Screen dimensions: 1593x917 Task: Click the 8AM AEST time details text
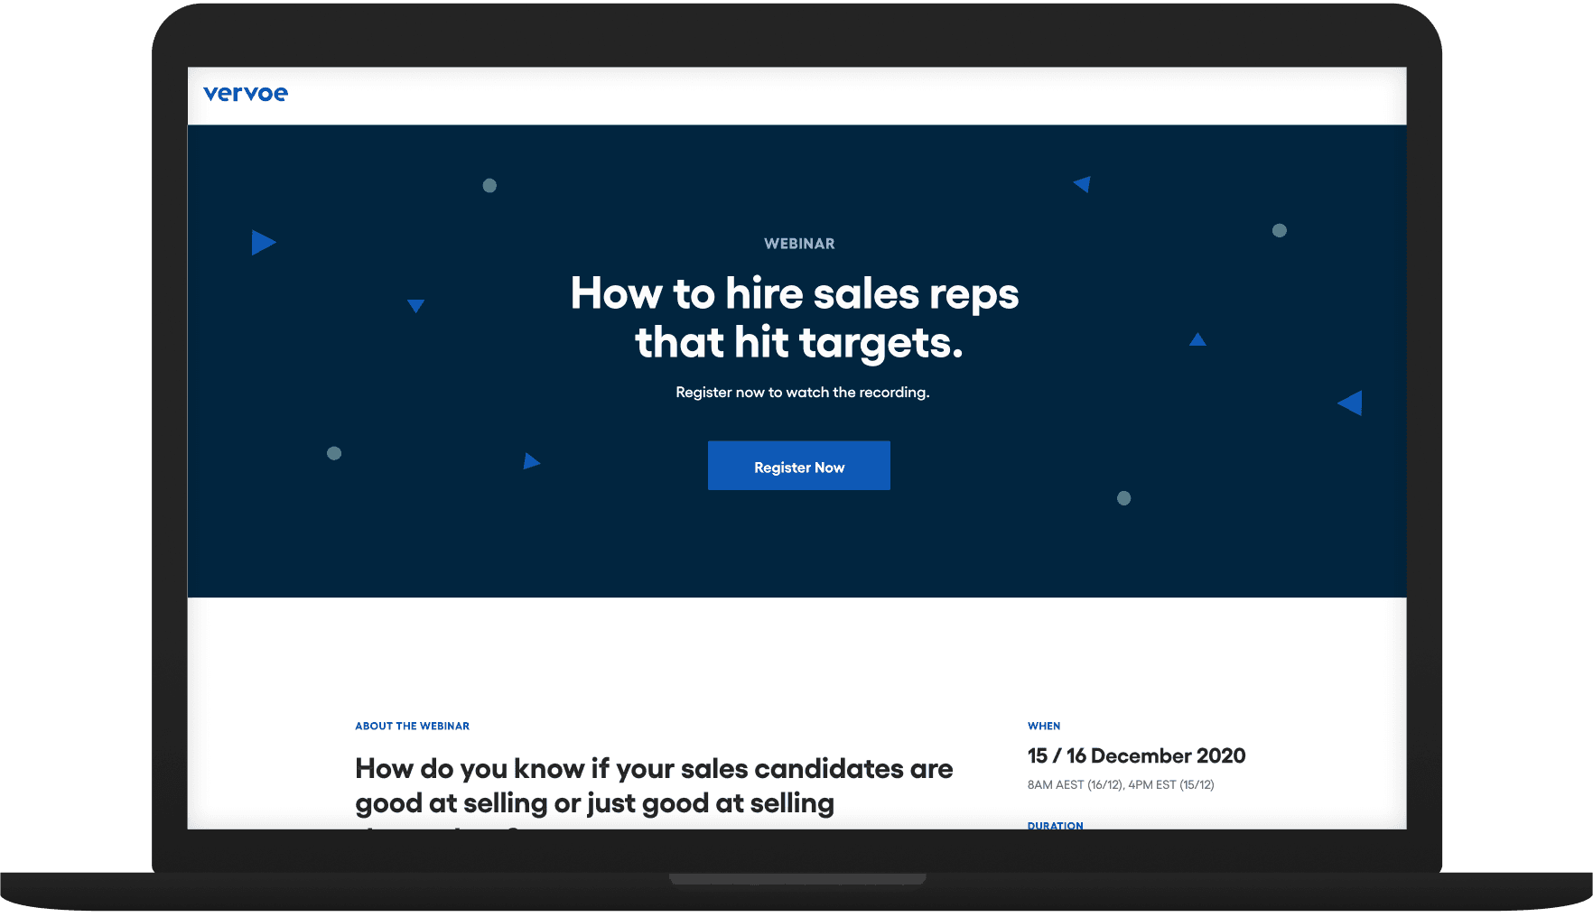click(x=1121, y=784)
